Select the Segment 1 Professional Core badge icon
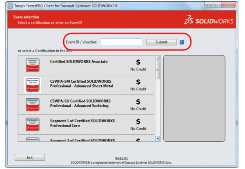 [33, 124]
